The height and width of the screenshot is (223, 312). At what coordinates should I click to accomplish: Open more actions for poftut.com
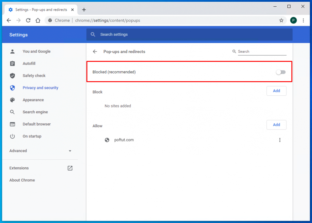point(280,140)
